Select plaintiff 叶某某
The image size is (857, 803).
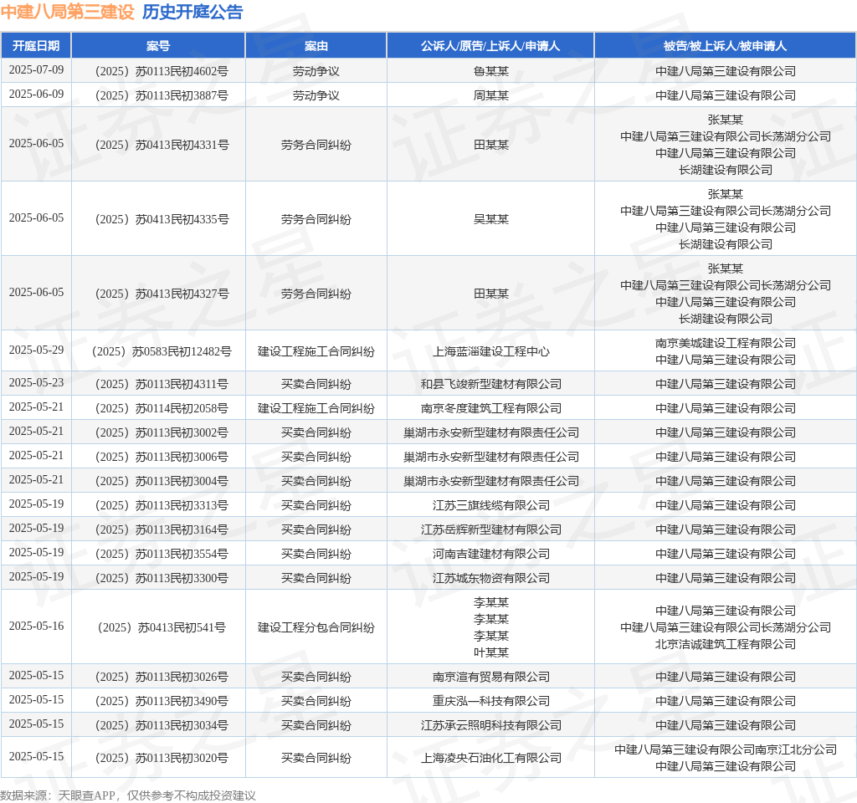[490, 652]
